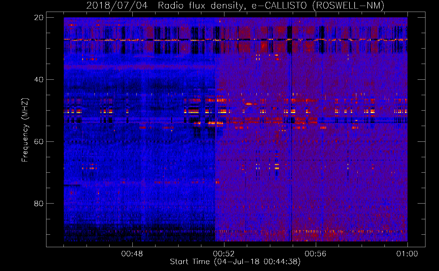Click the '00:52' time tick label
The image size is (439, 271).
(224, 254)
